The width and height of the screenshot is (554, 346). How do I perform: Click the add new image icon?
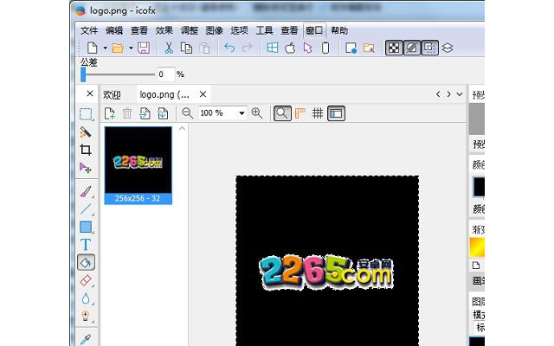[x=110, y=113]
